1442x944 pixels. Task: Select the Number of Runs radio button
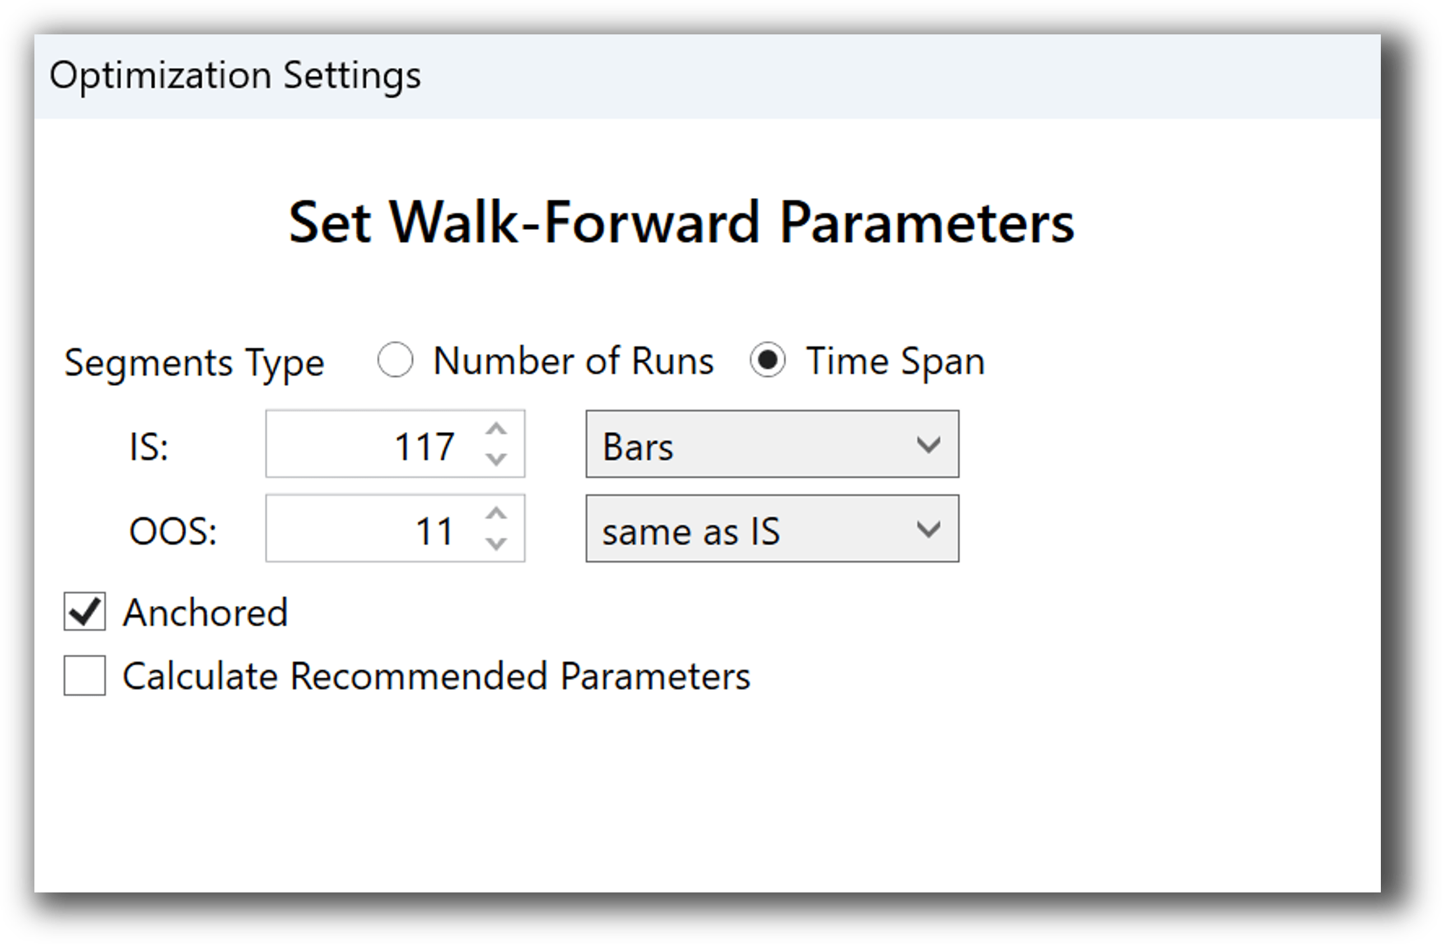click(396, 360)
